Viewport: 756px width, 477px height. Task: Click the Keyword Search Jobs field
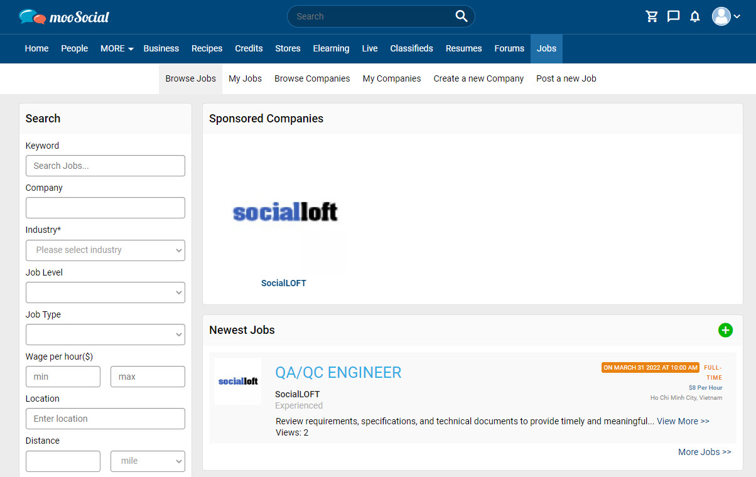pyautogui.click(x=105, y=166)
